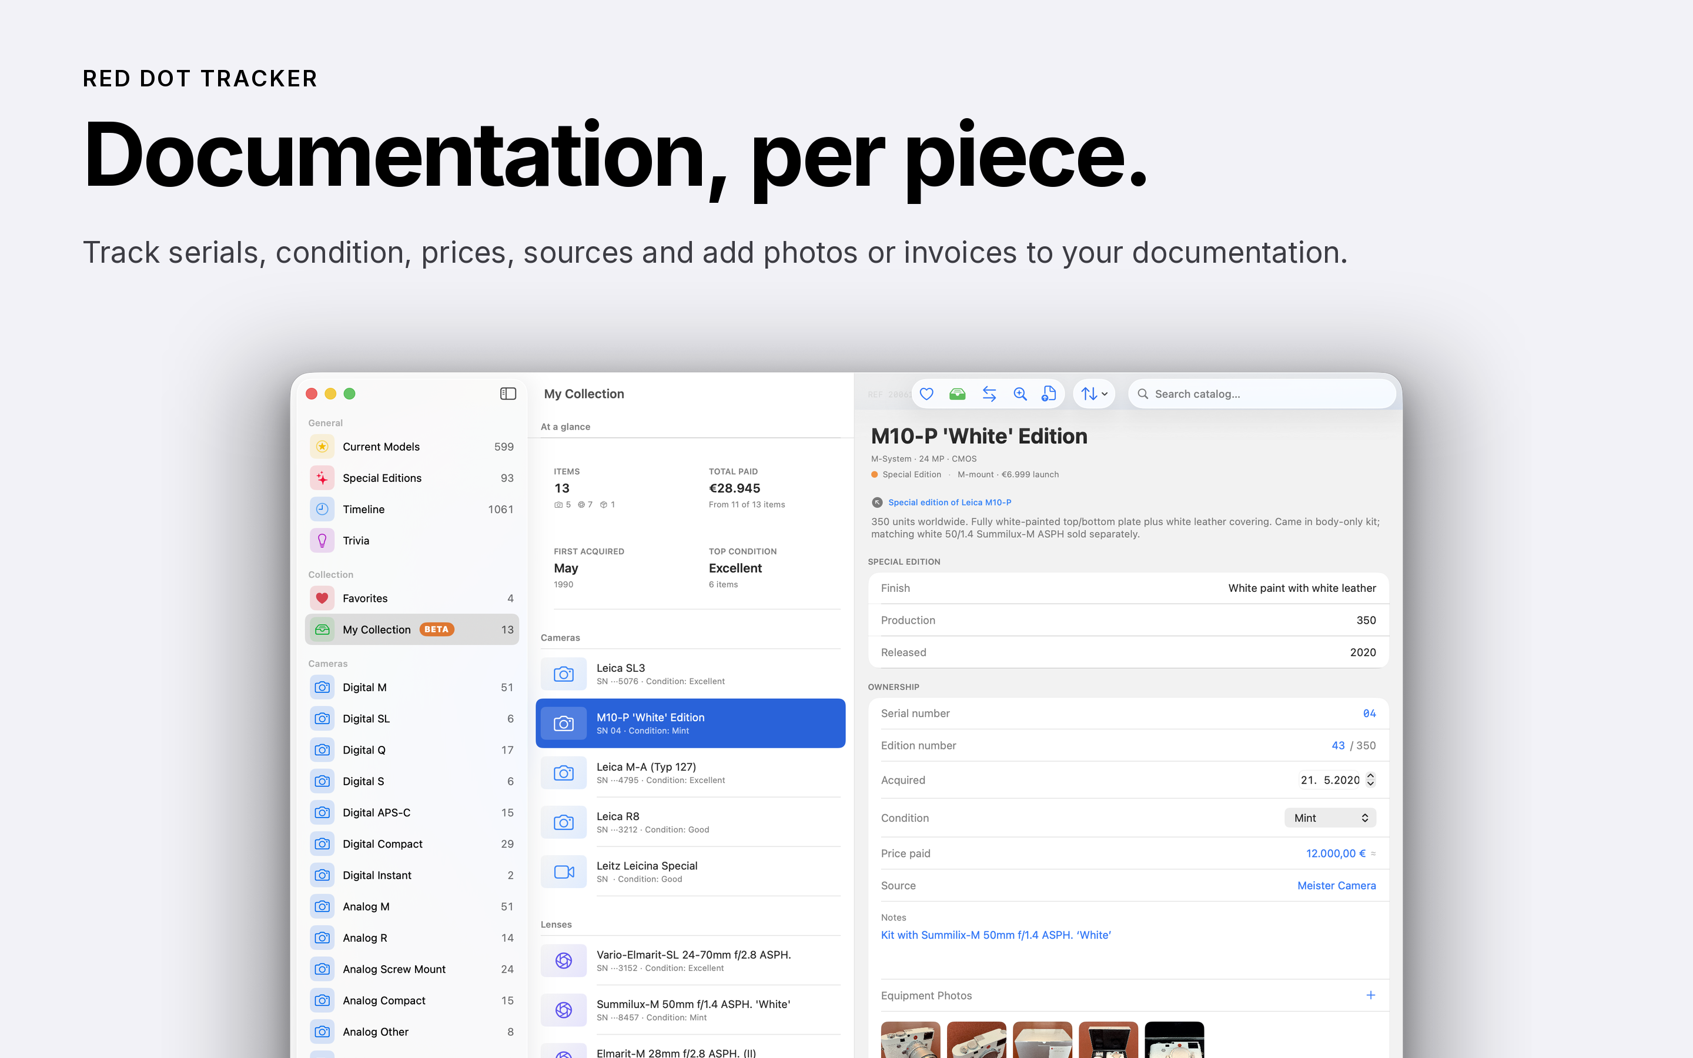The height and width of the screenshot is (1058, 1693).
Task: Open Special Editions in sidebar
Action: pyautogui.click(x=411, y=478)
